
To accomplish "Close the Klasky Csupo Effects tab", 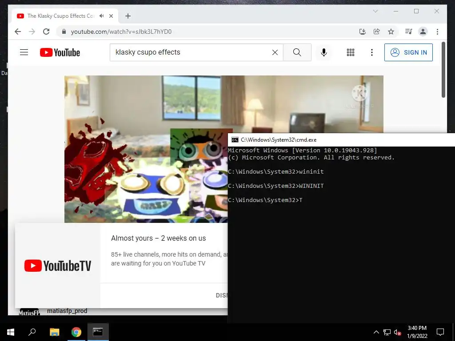I will tap(111, 16).
